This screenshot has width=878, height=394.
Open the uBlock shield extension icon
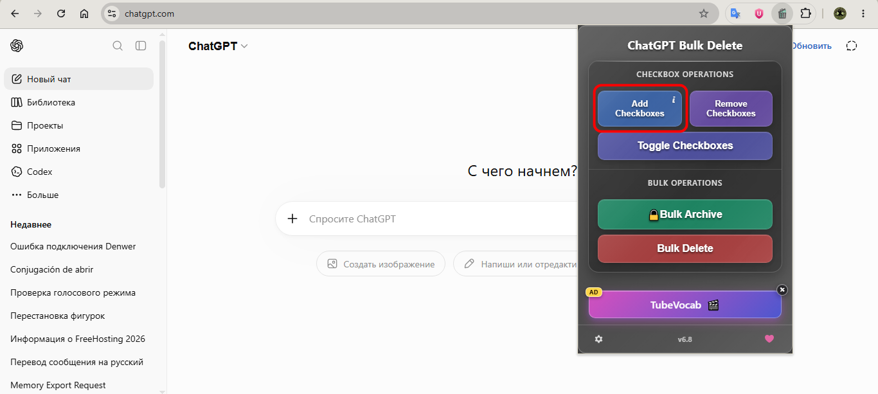759,13
